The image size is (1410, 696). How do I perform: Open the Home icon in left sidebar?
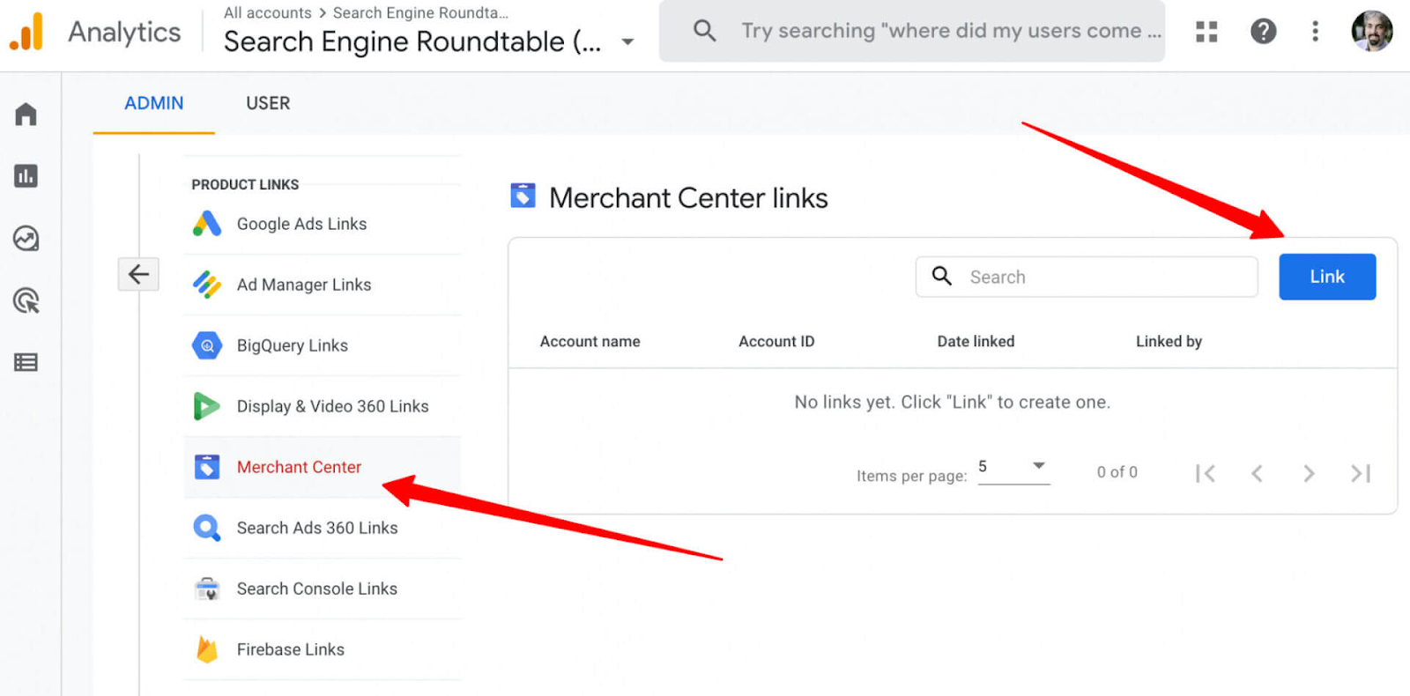point(26,114)
